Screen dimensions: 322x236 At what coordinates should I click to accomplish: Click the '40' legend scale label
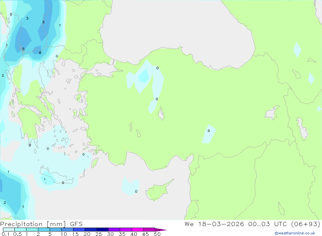coord(134,234)
